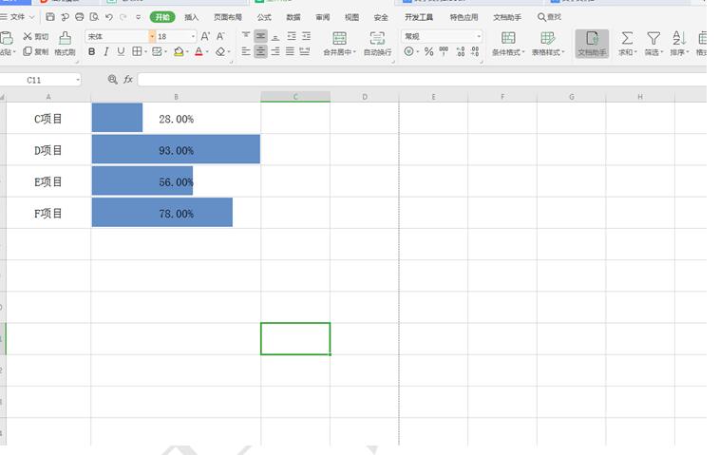The width and height of the screenshot is (719, 455).
Task: Click the justify alignment icon
Action: [x=290, y=51]
